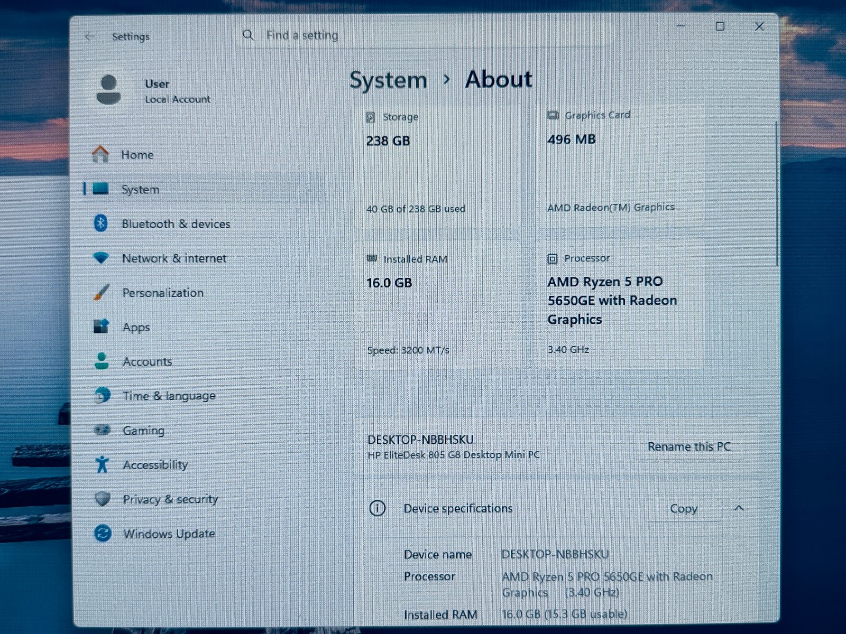Viewport: 846px width, 634px height.
Task: Click the Graphics Card icon
Action: click(x=553, y=115)
